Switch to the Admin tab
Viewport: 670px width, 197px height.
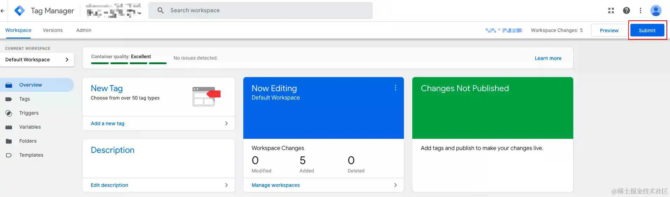pyautogui.click(x=84, y=30)
